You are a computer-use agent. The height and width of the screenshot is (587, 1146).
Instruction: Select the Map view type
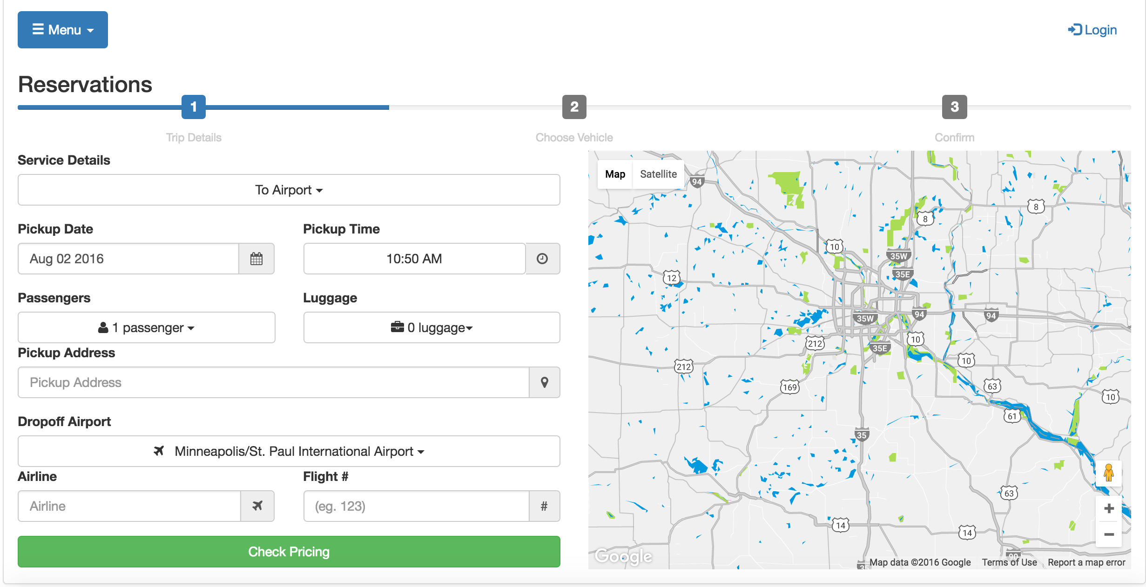pyautogui.click(x=615, y=174)
